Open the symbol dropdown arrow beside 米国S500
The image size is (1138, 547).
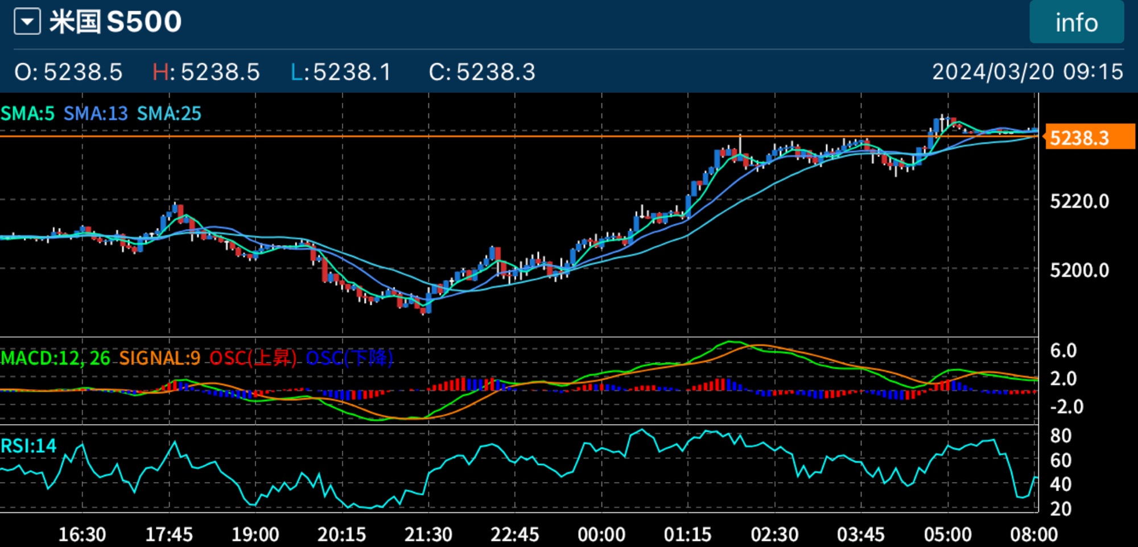click(27, 22)
